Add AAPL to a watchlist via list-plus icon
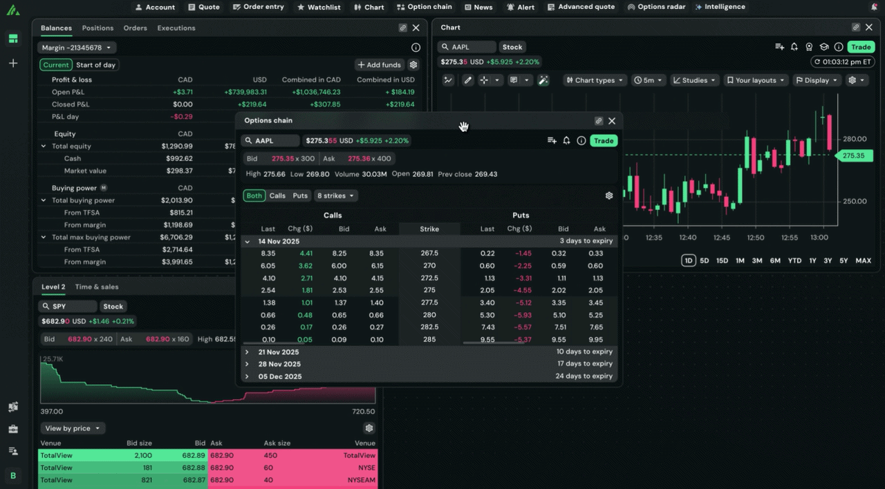This screenshot has width=885, height=489. (552, 140)
